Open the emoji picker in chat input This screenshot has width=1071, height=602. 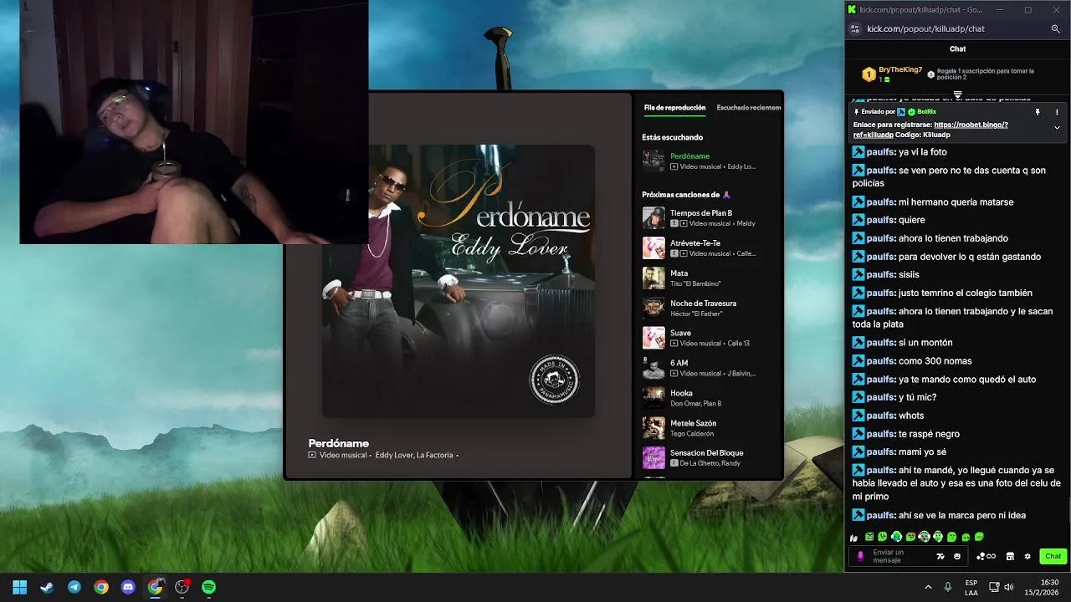coord(957,556)
